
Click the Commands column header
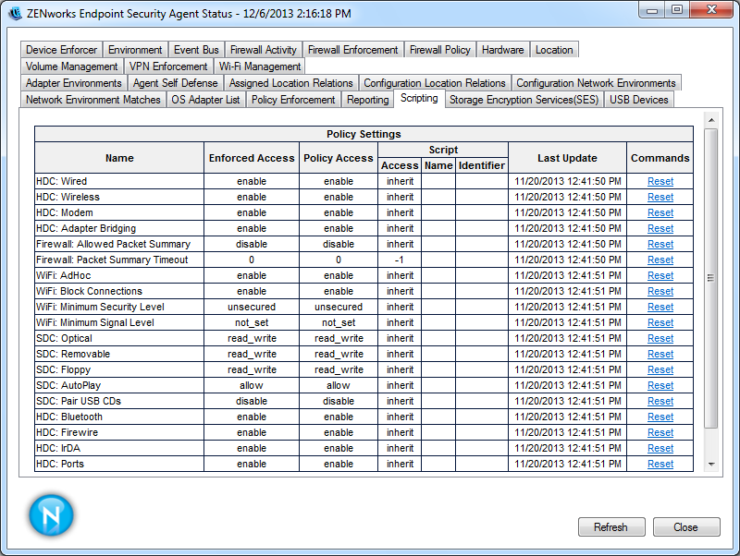coord(660,158)
